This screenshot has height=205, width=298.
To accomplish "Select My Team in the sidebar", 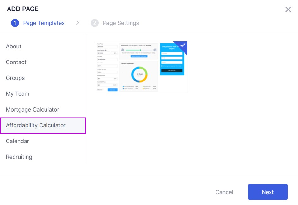I will (x=17, y=94).
